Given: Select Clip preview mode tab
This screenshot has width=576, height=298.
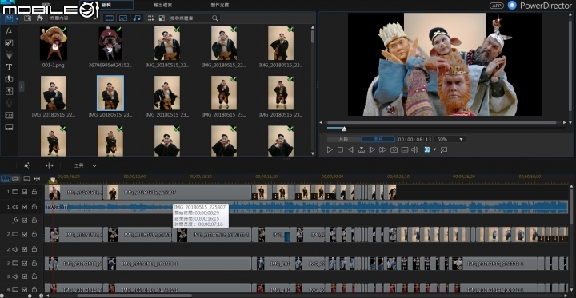Looking at the screenshot, I should (x=343, y=140).
